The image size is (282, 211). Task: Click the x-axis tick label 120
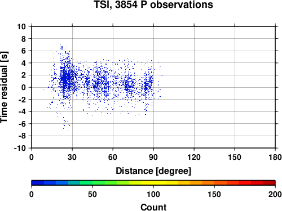tap(194, 157)
